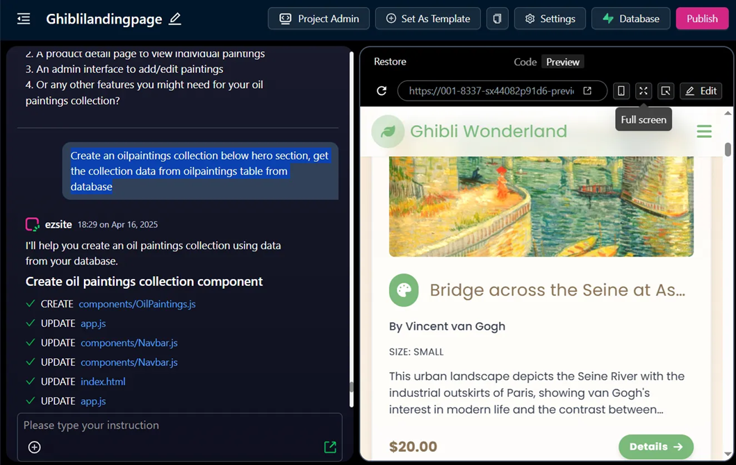Image resolution: width=736 pixels, height=465 pixels.
Task: Click the Ghibli Wonderland leaf logo
Action: (x=388, y=131)
